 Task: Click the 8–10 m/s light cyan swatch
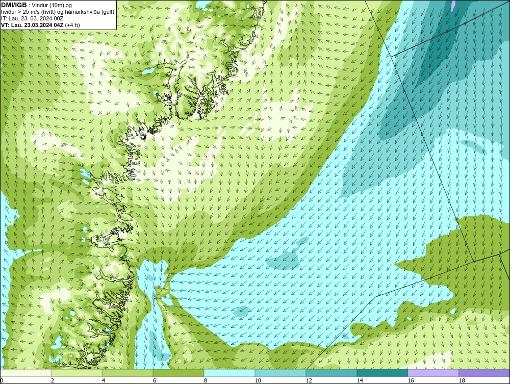tap(229, 373)
